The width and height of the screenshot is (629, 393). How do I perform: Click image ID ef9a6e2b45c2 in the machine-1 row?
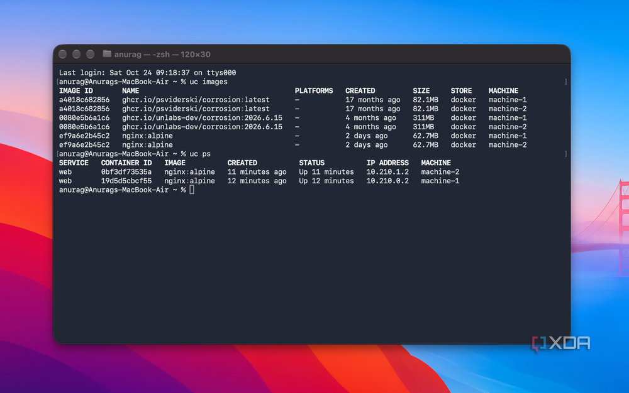84,136
